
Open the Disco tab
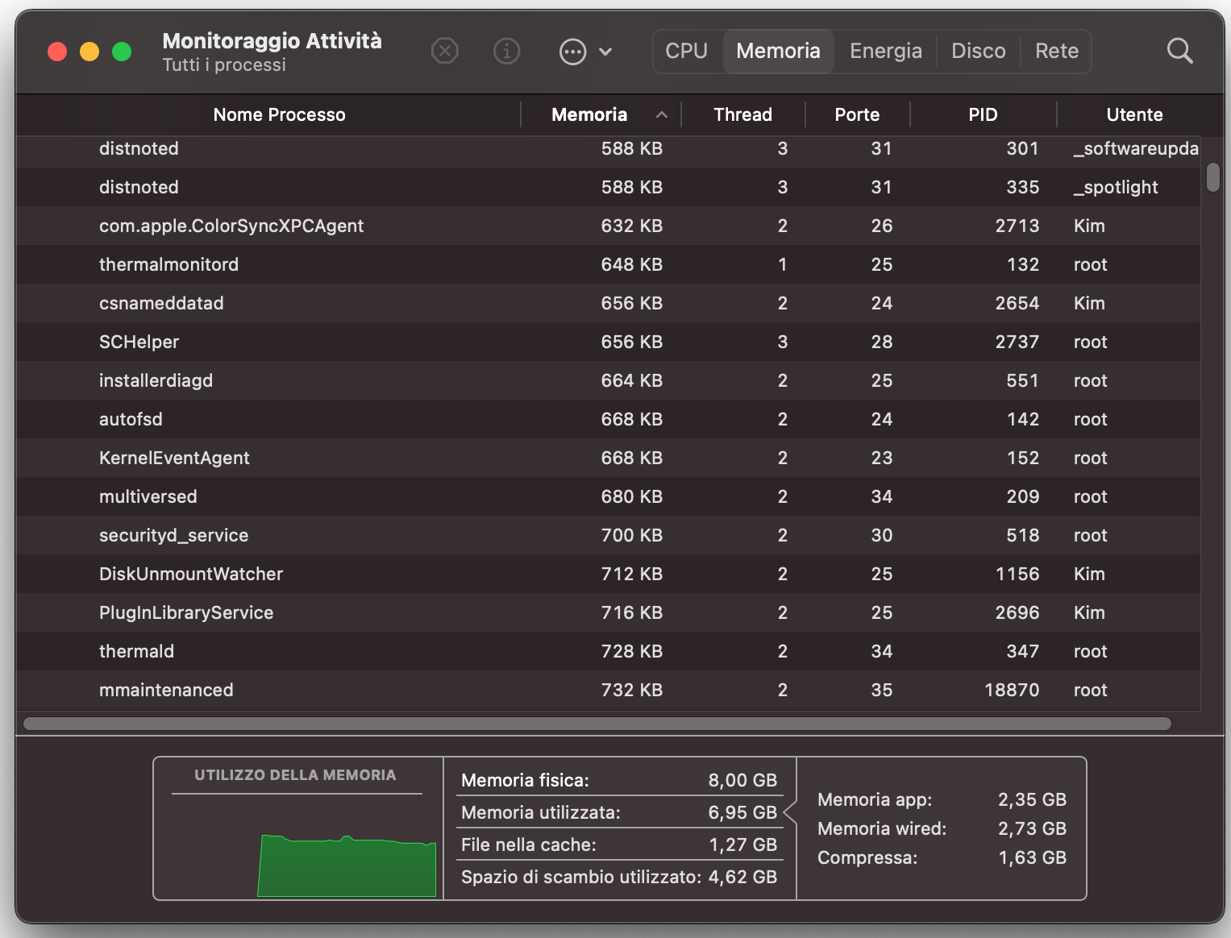click(x=978, y=52)
